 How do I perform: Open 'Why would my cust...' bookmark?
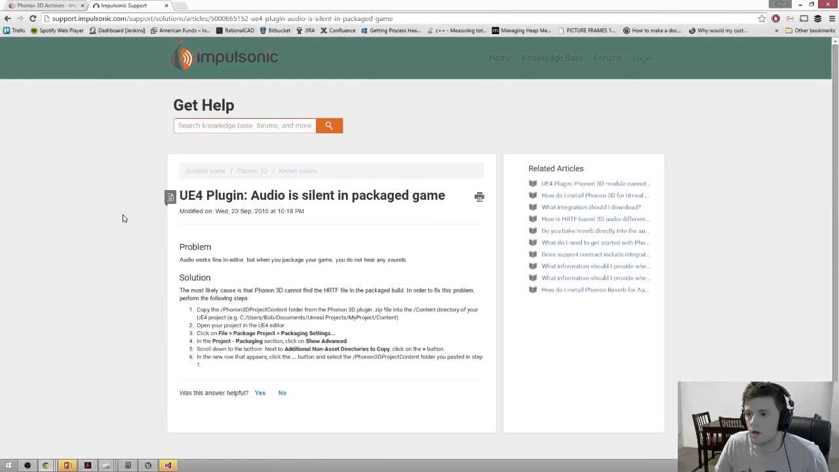(718, 30)
